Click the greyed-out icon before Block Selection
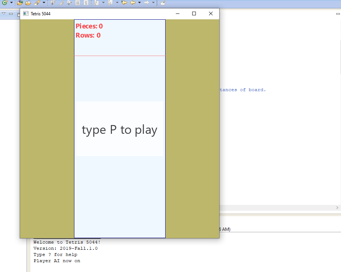 tap(69, 3)
